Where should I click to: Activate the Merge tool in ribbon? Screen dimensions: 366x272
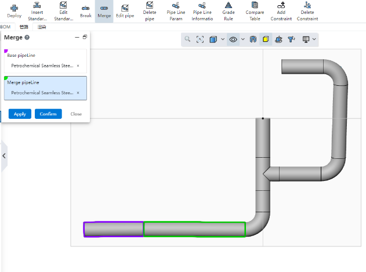(x=104, y=12)
